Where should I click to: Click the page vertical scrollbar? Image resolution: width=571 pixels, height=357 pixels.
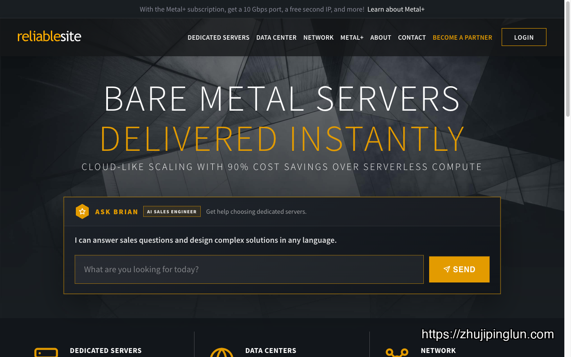pyautogui.click(x=568, y=58)
